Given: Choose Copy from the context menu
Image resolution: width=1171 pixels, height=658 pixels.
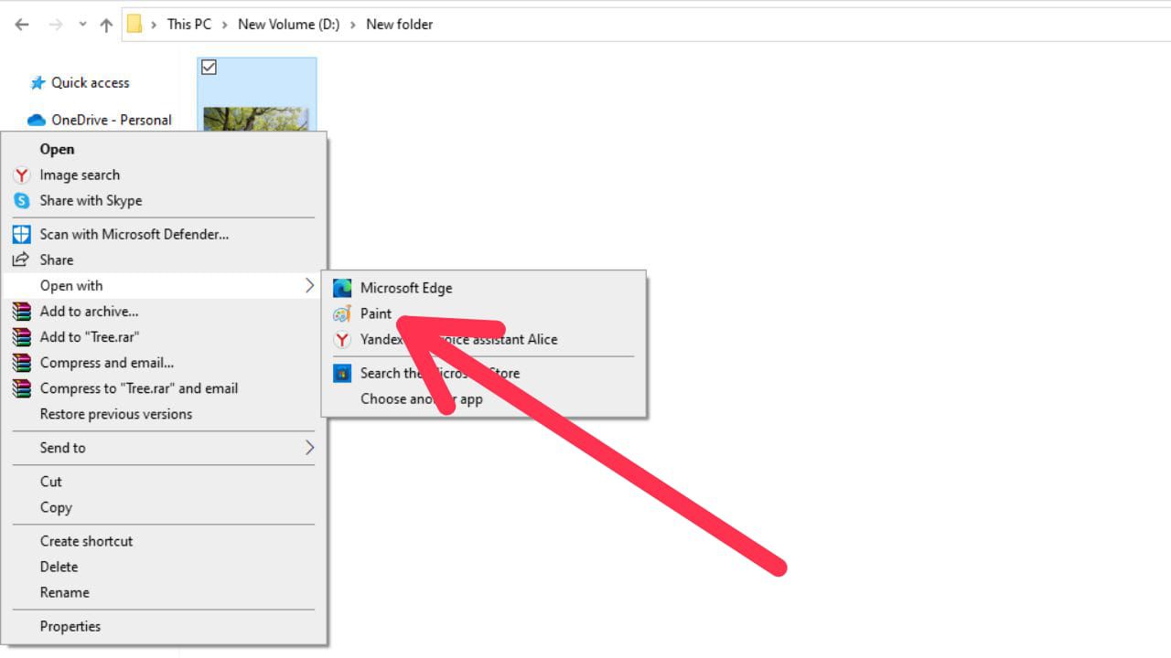Looking at the screenshot, I should [x=165, y=506].
